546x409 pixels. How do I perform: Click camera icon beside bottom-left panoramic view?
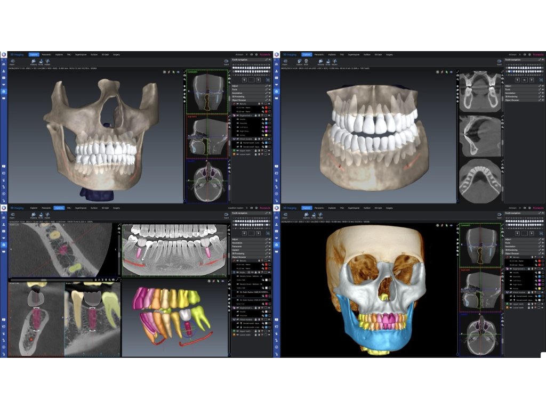229,230
